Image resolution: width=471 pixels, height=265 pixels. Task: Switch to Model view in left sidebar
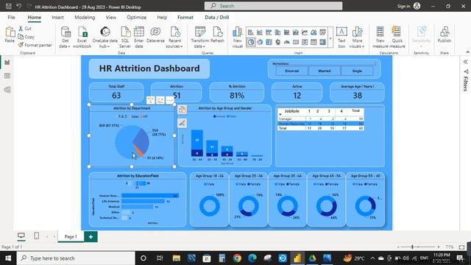pos(7,90)
